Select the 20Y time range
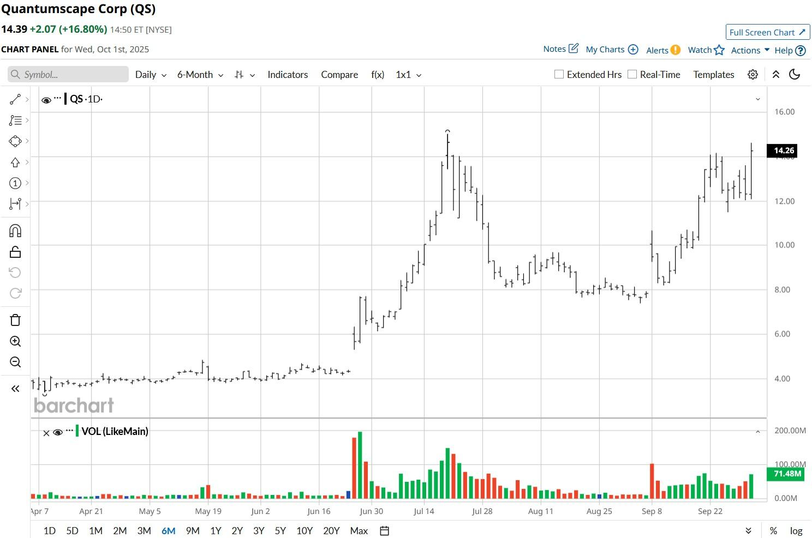812x538 pixels. coord(331,531)
